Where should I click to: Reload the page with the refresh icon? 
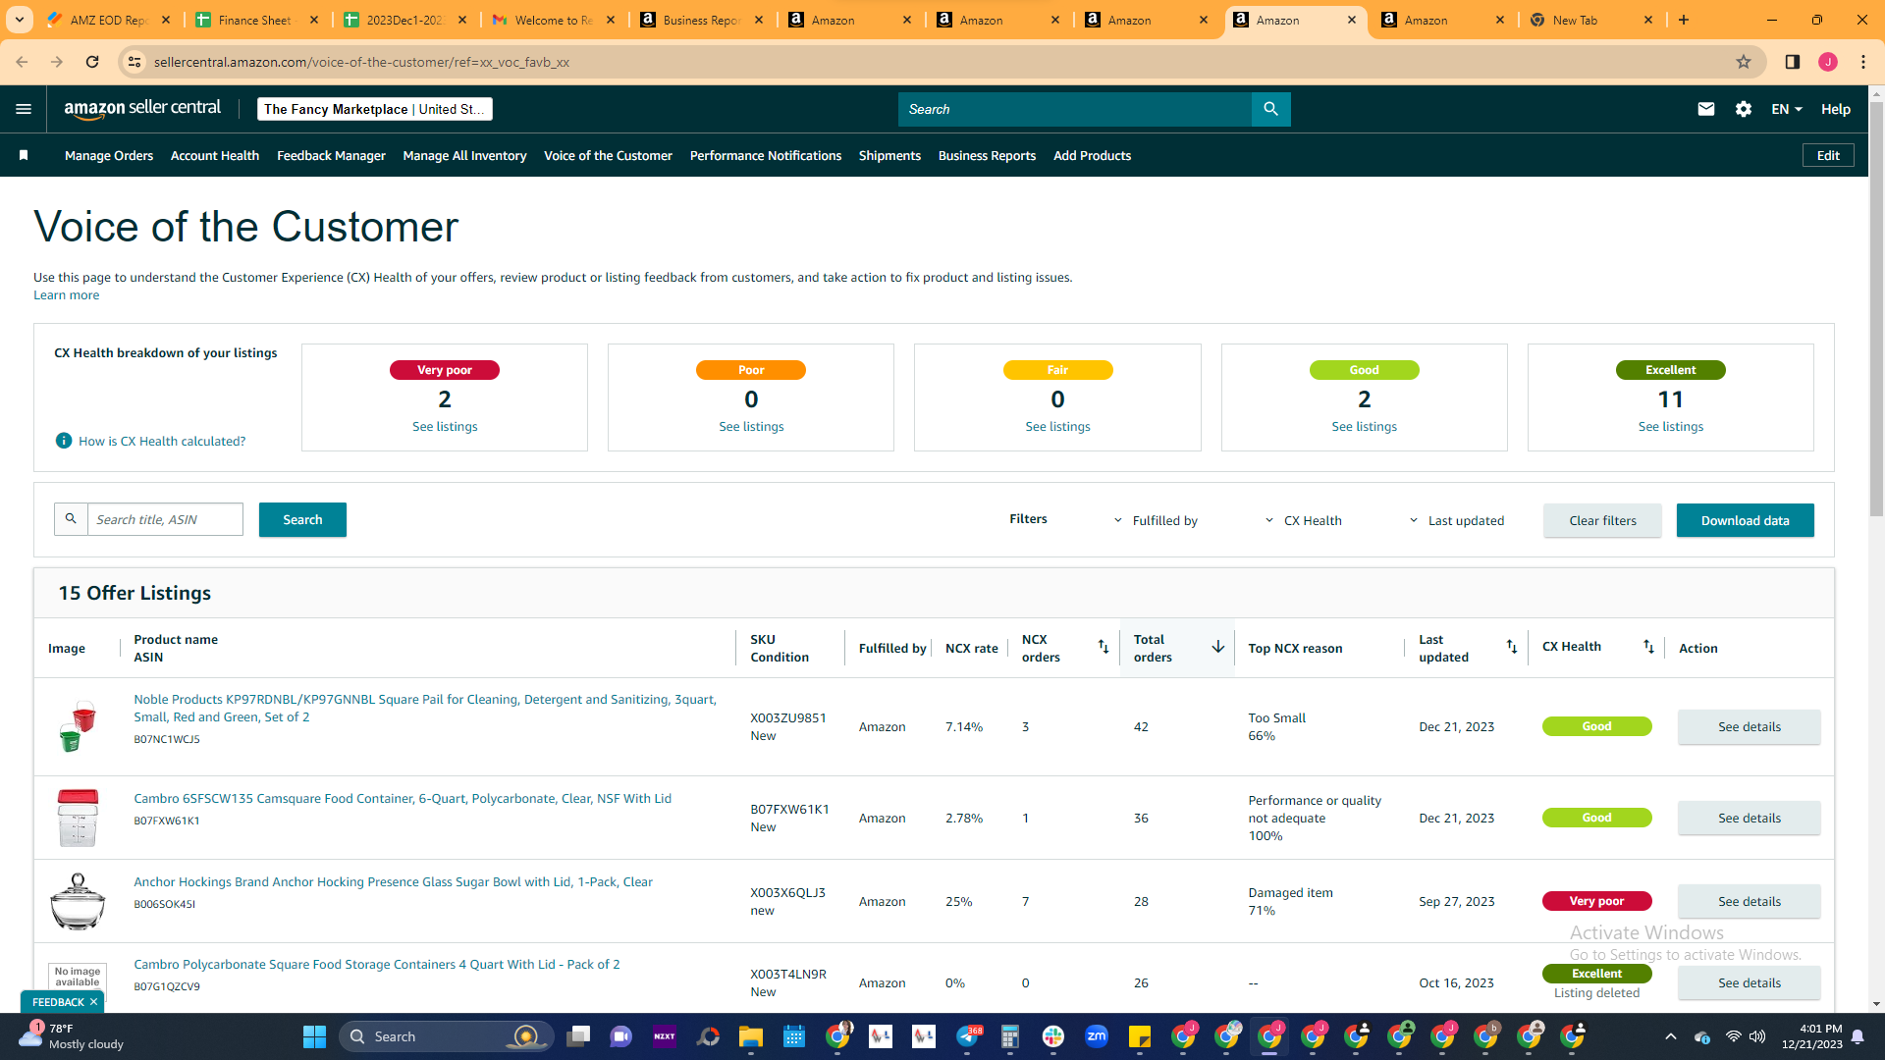[92, 62]
